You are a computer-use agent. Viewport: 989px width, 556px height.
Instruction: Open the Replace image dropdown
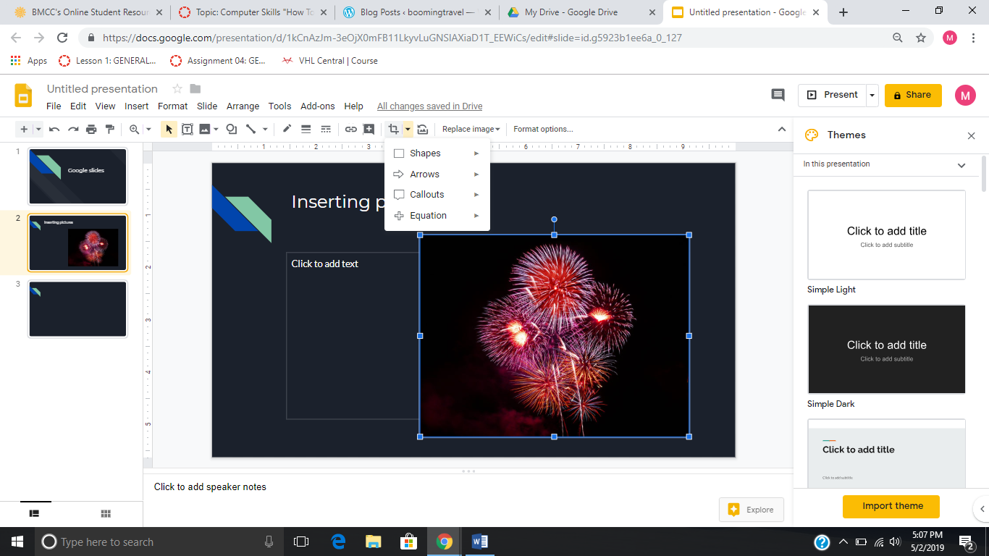coord(471,129)
